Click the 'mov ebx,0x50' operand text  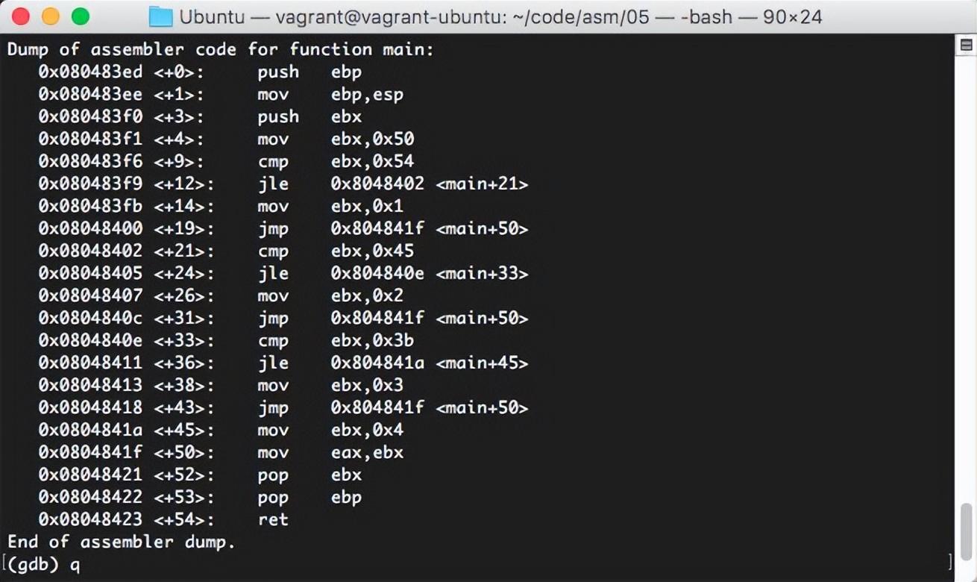(373, 140)
